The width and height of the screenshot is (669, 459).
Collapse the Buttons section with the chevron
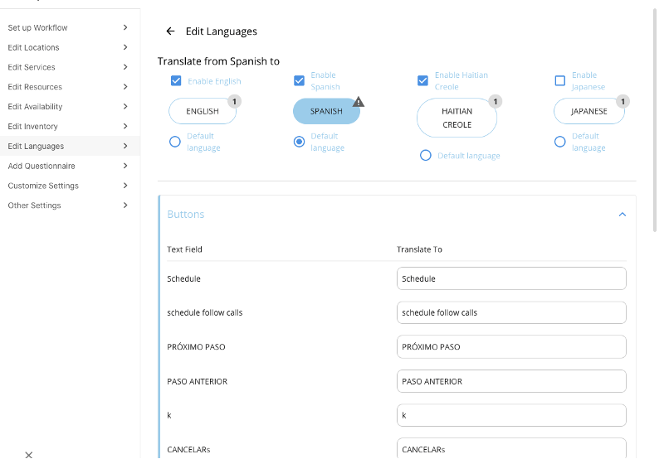click(622, 214)
